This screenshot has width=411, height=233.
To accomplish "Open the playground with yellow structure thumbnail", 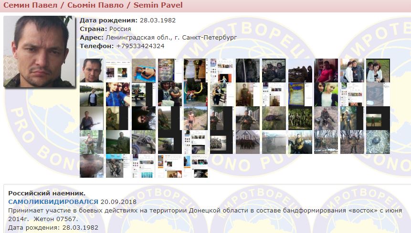I will (x=196, y=94).
